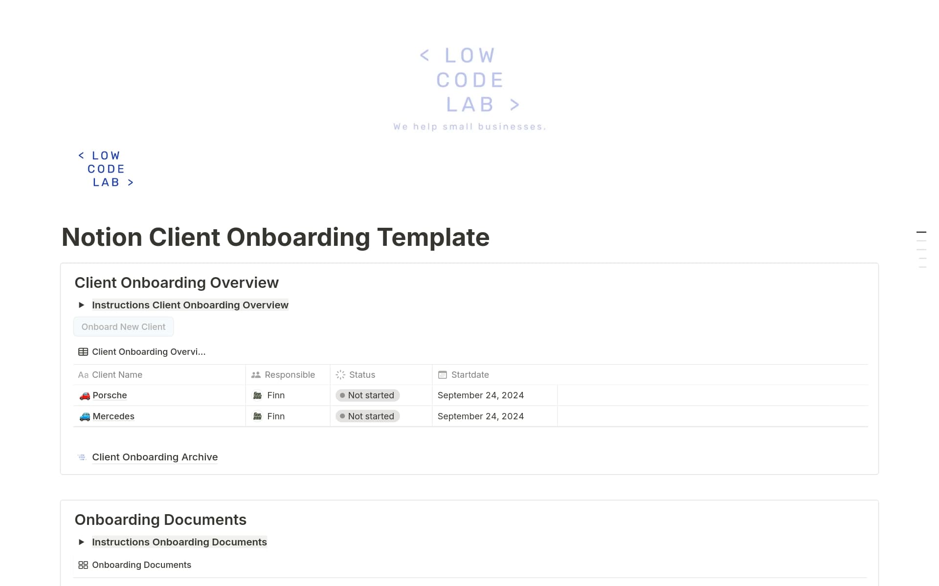This screenshot has width=939, height=586.
Task: Click the Onboard New Client button
Action: click(x=123, y=326)
